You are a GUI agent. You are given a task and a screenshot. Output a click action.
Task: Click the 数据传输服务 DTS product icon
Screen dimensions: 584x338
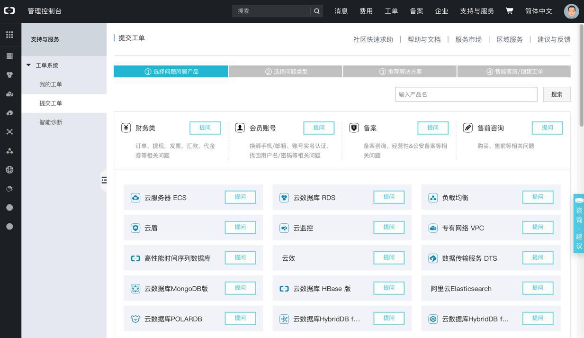click(x=433, y=258)
